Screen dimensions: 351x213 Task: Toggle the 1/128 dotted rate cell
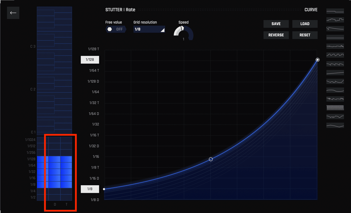pyautogui.click(x=54, y=159)
